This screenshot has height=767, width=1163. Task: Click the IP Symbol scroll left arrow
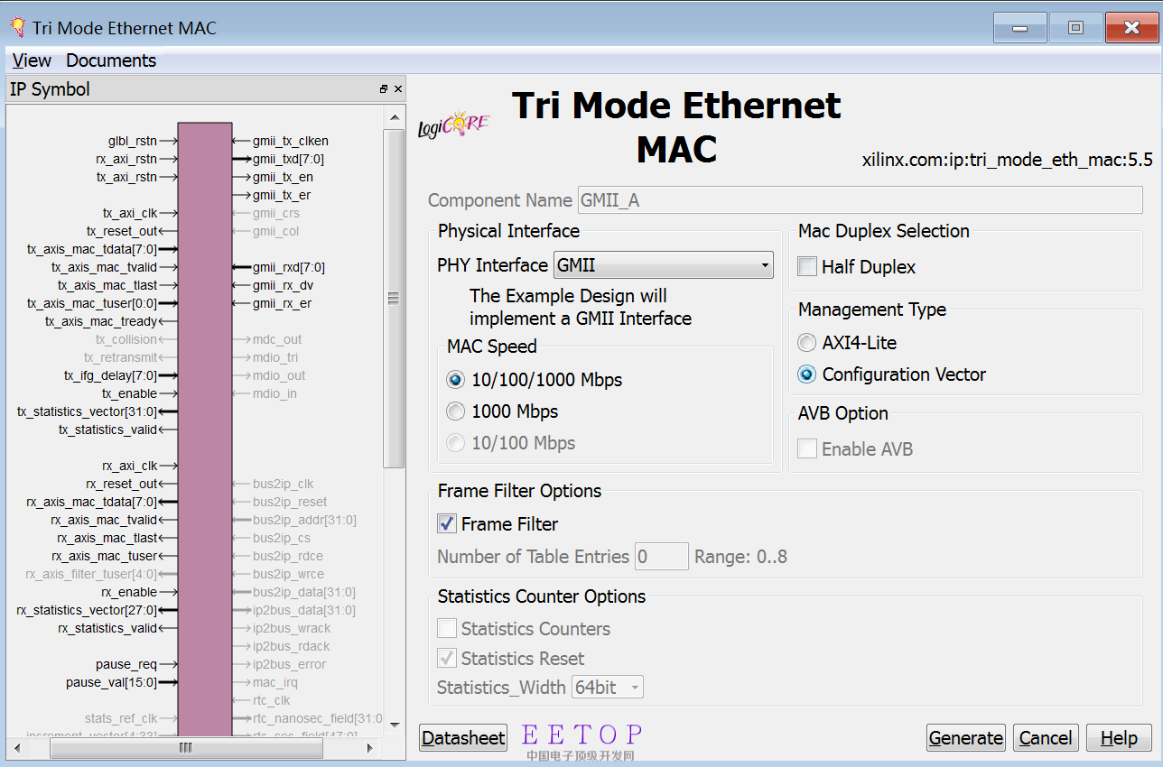click(x=16, y=747)
